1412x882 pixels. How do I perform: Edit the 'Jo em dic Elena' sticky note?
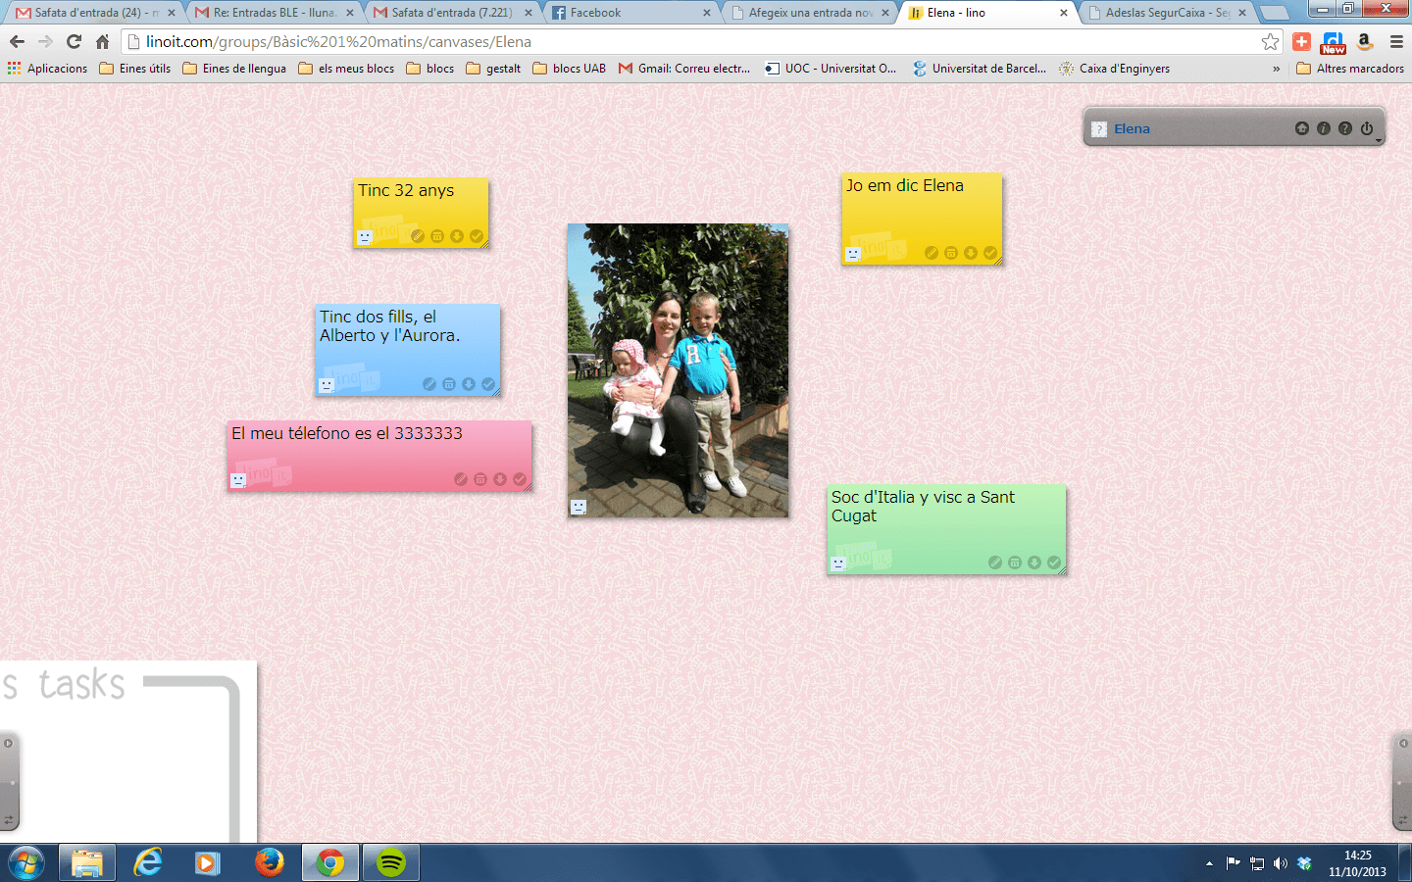coord(931,253)
